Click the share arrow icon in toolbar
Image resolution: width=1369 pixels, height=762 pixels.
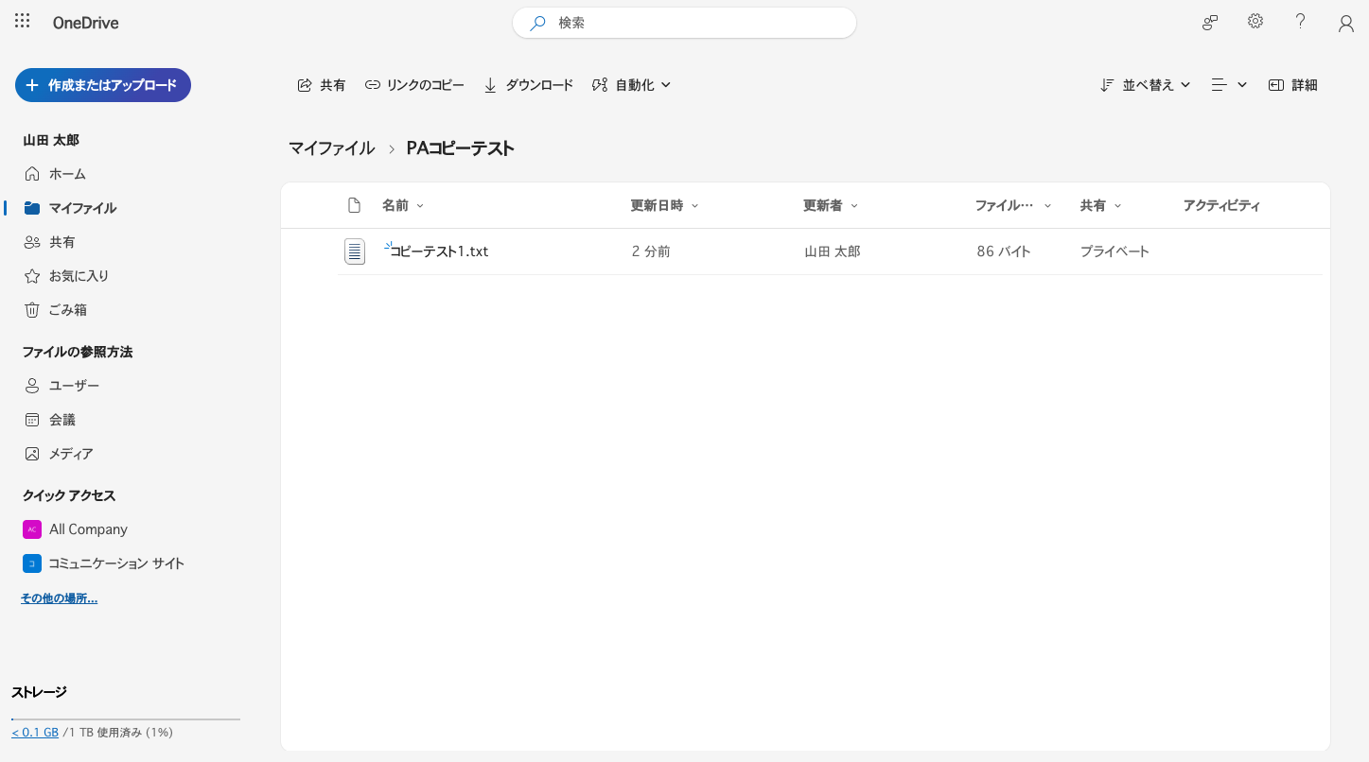pos(305,85)
